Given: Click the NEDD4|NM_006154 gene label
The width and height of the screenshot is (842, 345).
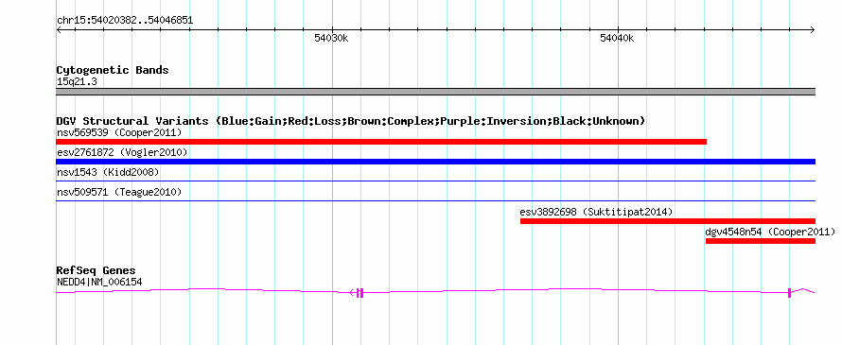Looking at the screenshot, I should pyautogui.click(x=99, y=282).
